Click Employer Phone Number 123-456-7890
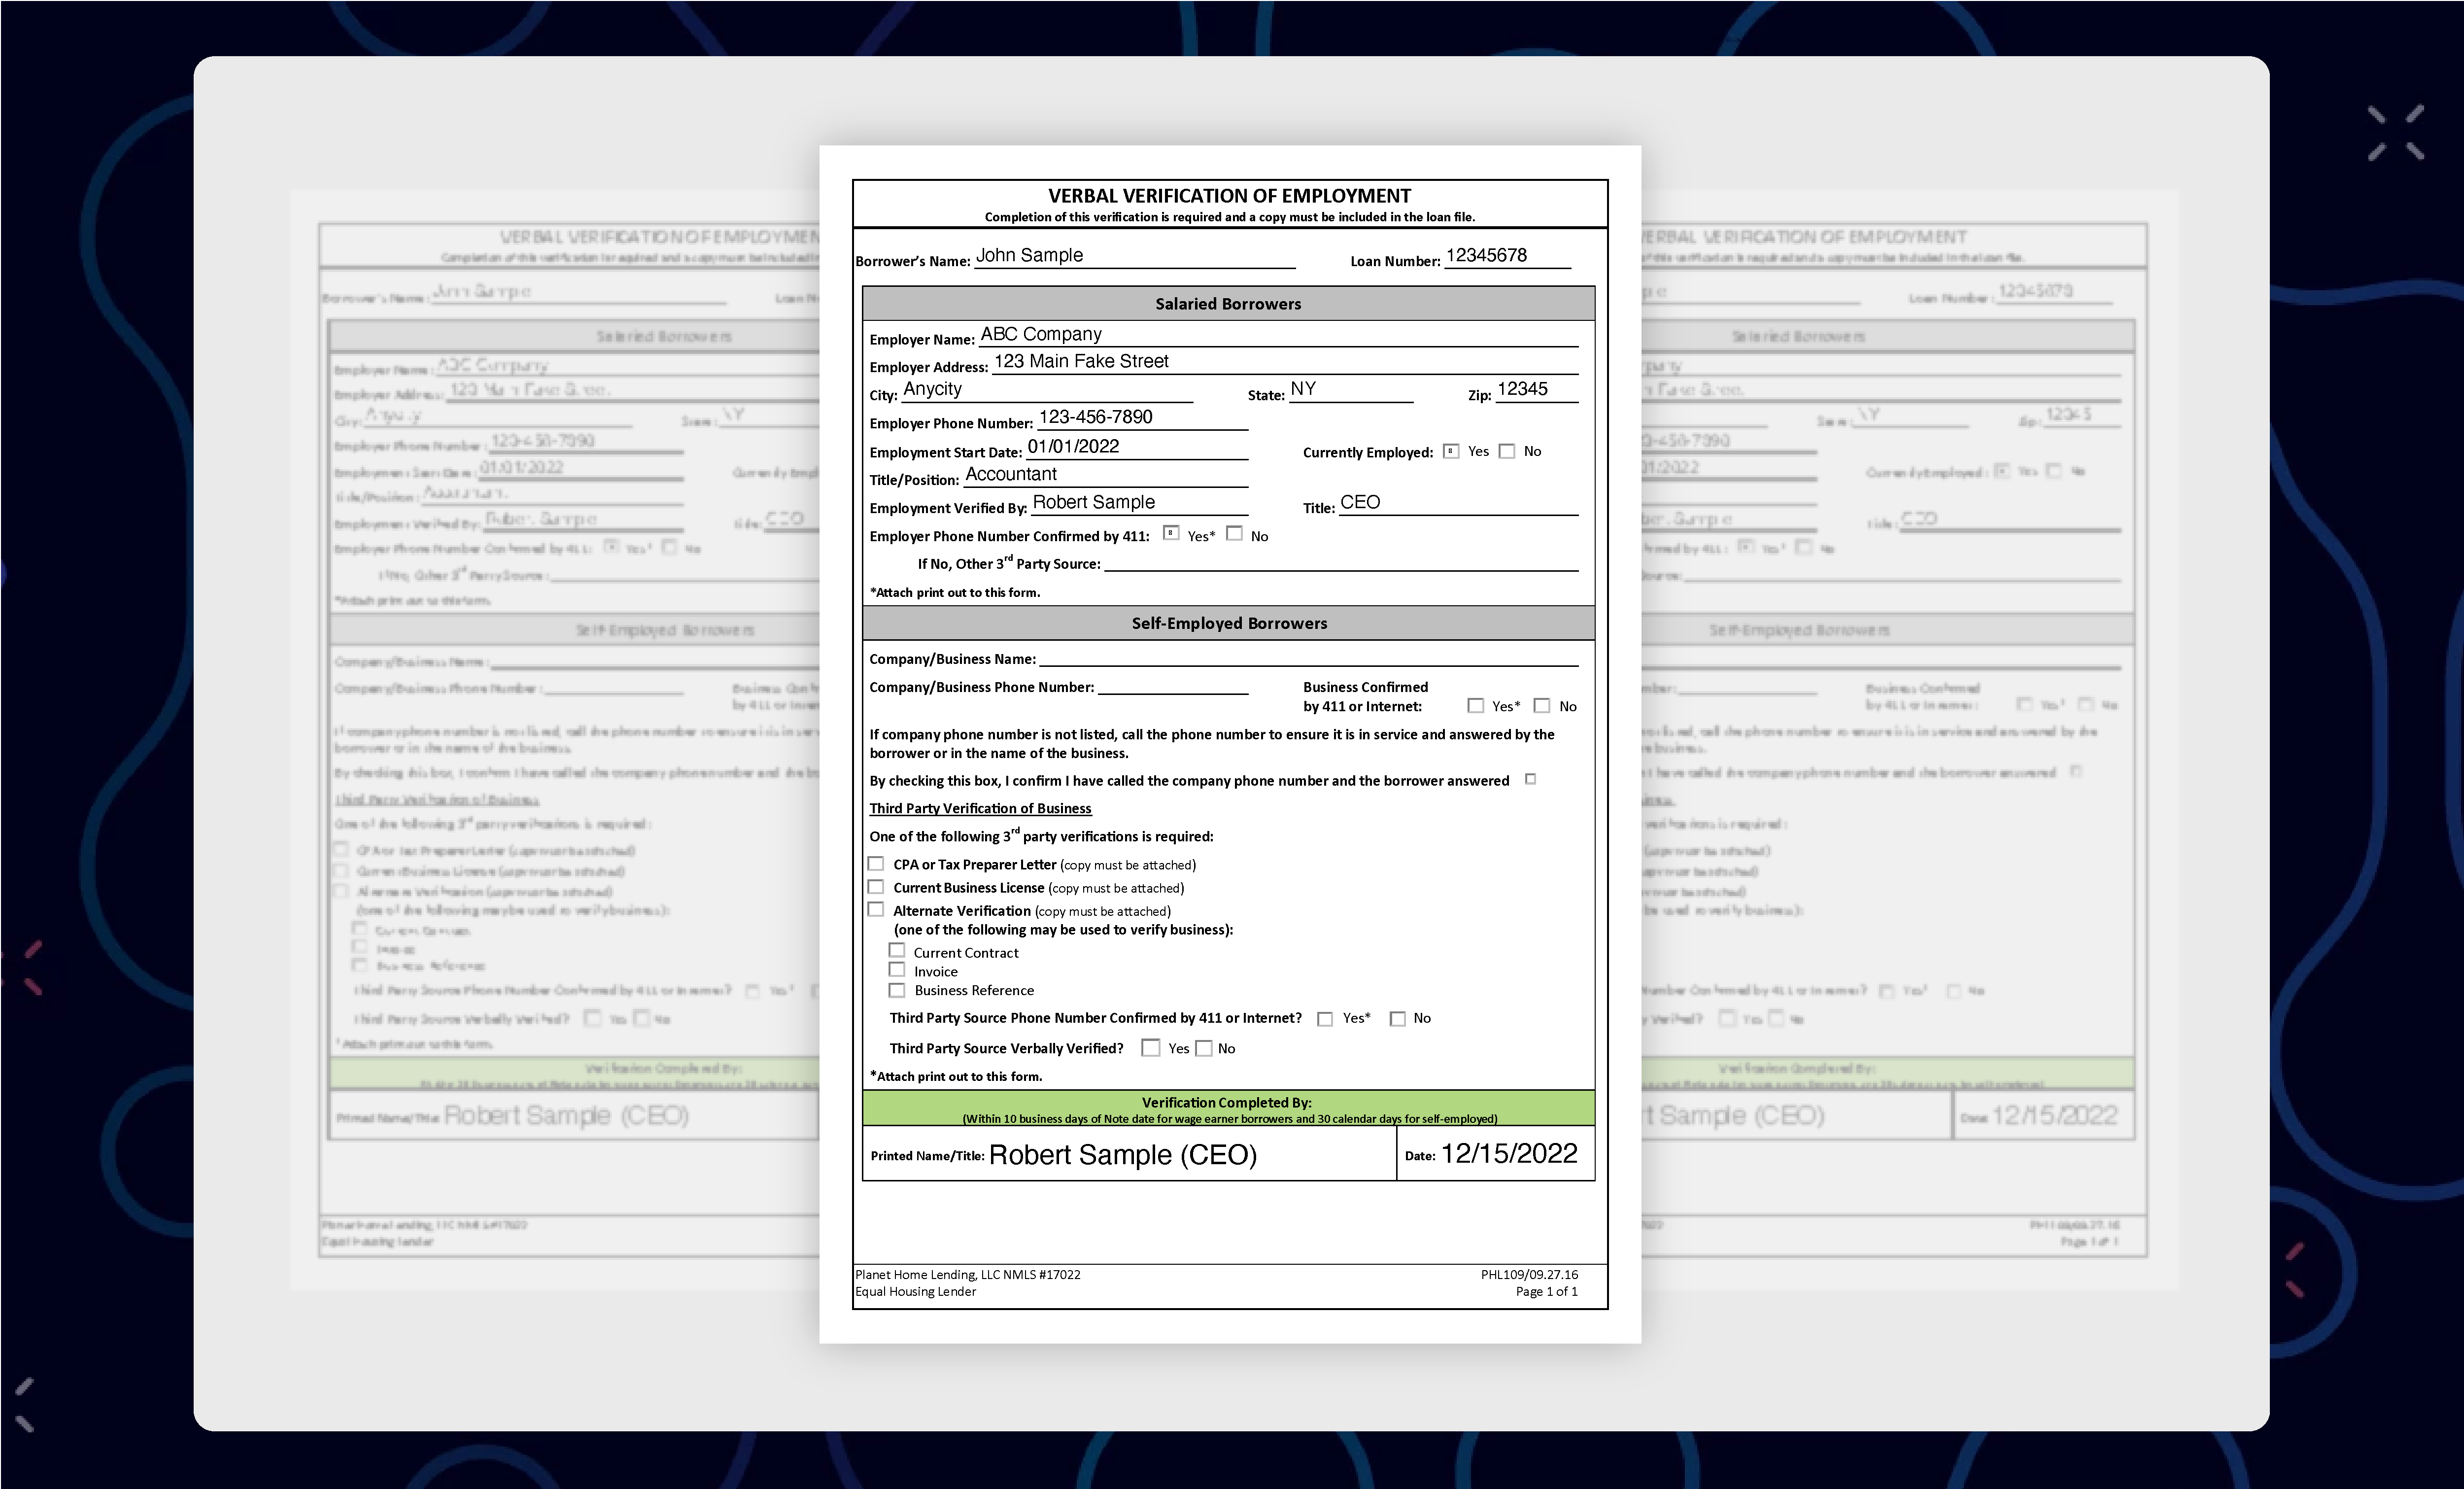The width and height of the screenshot is (2464, 1489). [x=1143, y=418]
